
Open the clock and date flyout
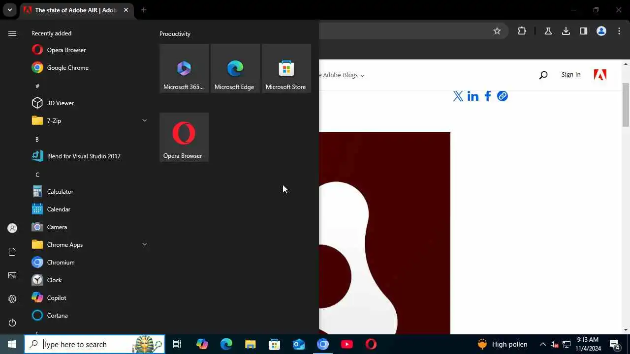point(588,344)
